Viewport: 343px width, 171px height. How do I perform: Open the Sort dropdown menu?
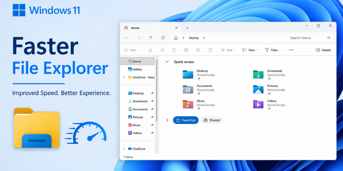pyautogui.click(x=228, y=50)
